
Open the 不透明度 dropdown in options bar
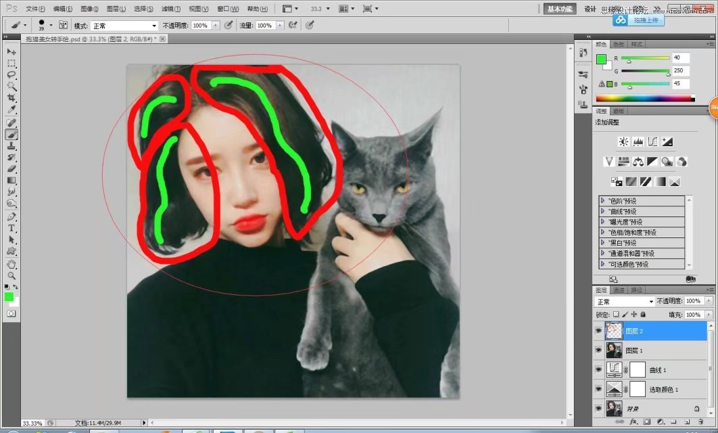(215, 26)
